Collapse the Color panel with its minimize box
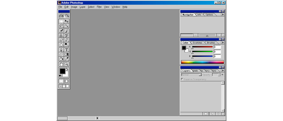The image size is (283, 121). tap(220, 39)
